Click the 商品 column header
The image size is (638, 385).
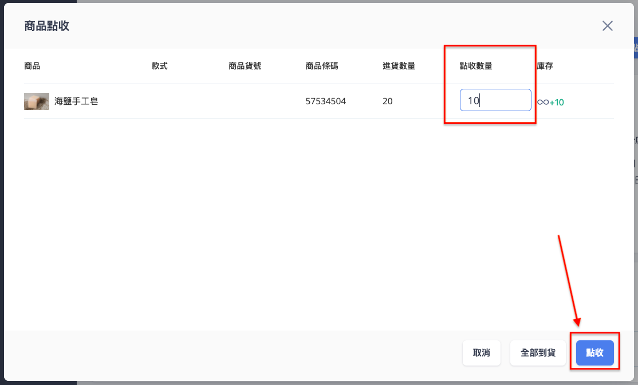pos(32,66)
